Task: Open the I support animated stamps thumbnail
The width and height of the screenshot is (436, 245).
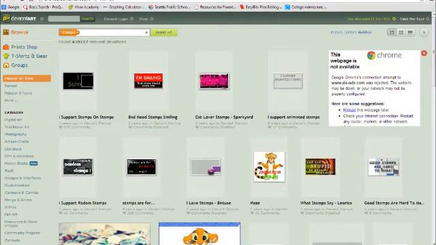Action: 287,81
